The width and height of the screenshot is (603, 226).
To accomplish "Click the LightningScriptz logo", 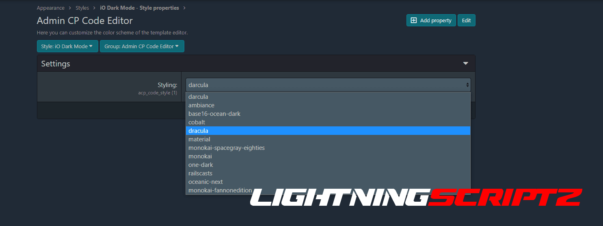I will coord(415,197).
